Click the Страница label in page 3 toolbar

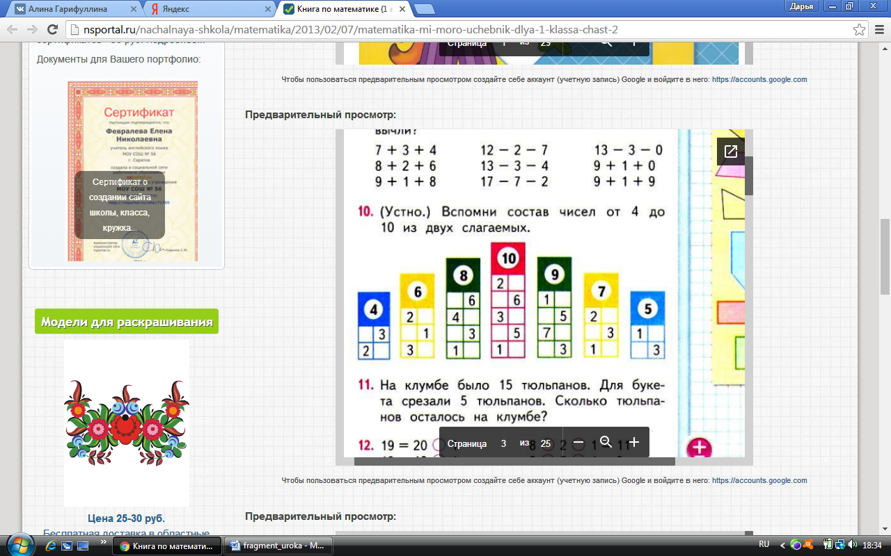click(466, 443)
